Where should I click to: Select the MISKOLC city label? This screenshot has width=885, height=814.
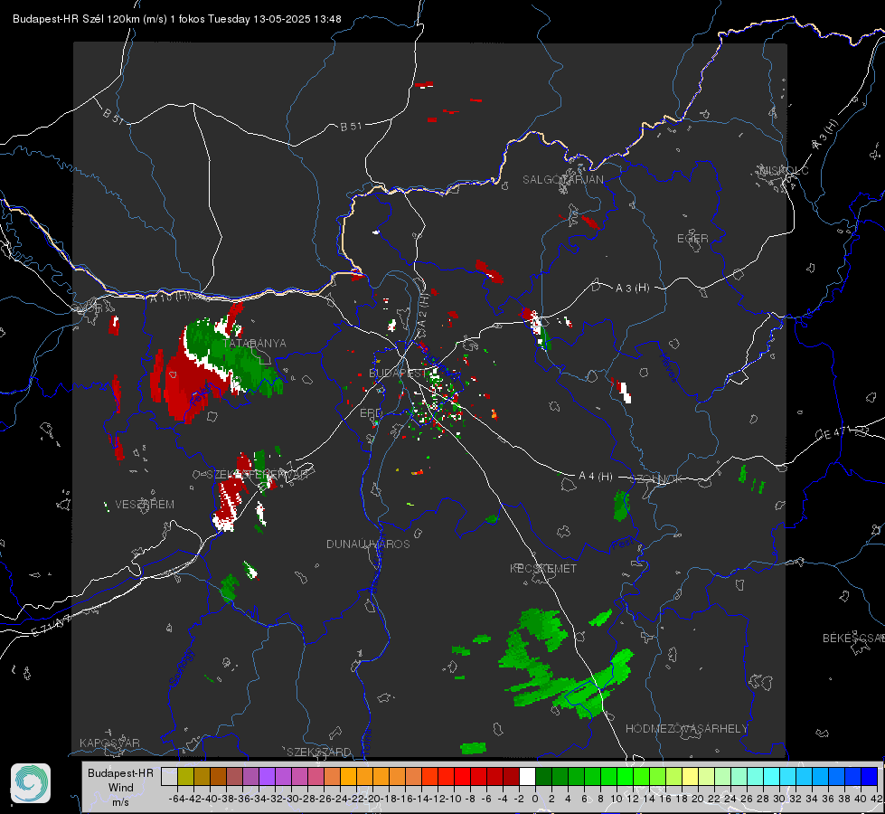pyautogui.click(x=784, y=170)
